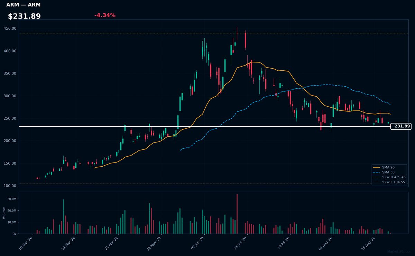Click the 20.0M volume axis label
The width and height of the screenshot is (415, 256).
12,211
